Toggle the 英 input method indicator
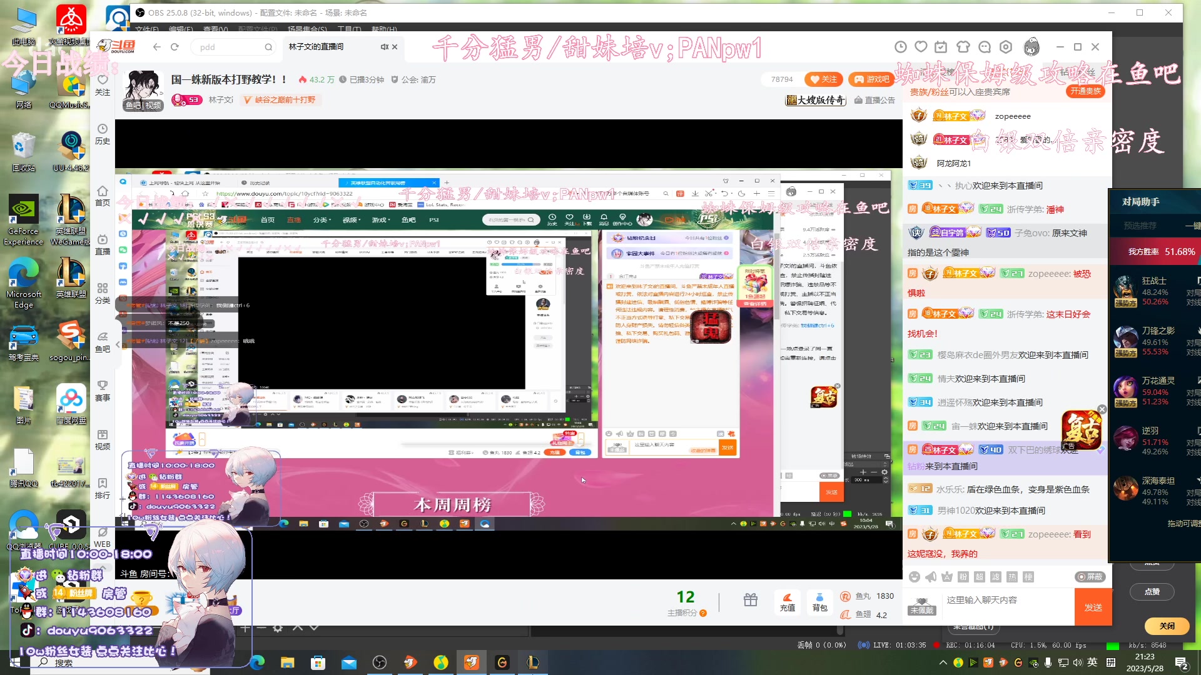This screenshot has width=1201, height=675. pos(1092,662)
